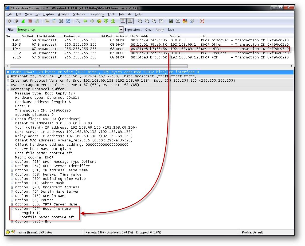The height and width of the screenshot is (246, 305).
Task: Toggle colorize packet list button
Action: click(123, 21)
